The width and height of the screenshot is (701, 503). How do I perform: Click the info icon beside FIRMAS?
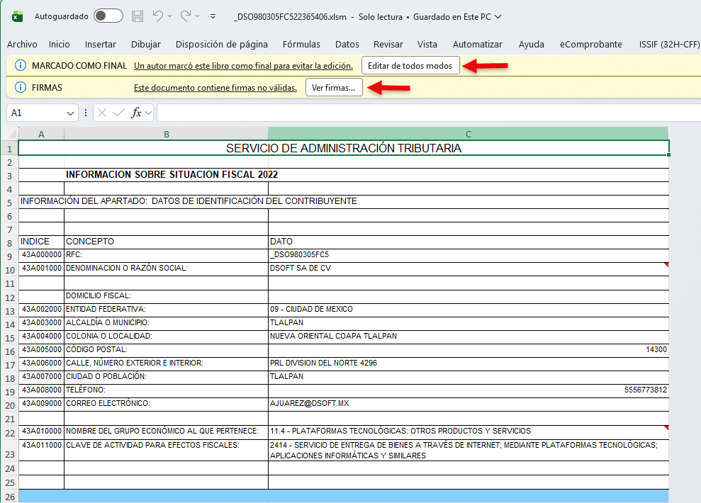[21, 88]
